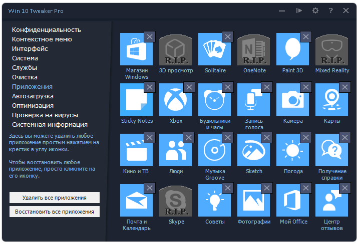Click the Xbox app icon
The image size is (359, 244).
pos(175,100)
